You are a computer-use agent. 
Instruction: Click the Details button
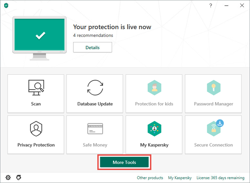click(92, 47)
